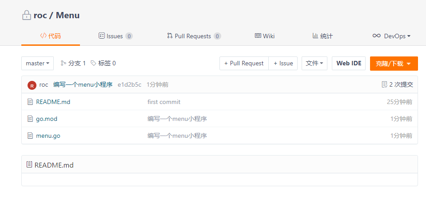Viewport: 426px width, 200px height.
Task: Switch to the Issues tab
Action: tap(115, 36)
